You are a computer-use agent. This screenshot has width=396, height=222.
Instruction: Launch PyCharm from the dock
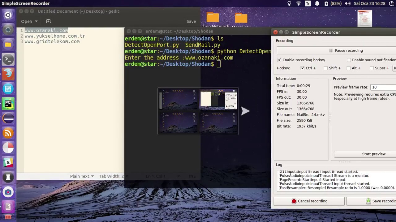pyautogui.click(x=8, y=104)
